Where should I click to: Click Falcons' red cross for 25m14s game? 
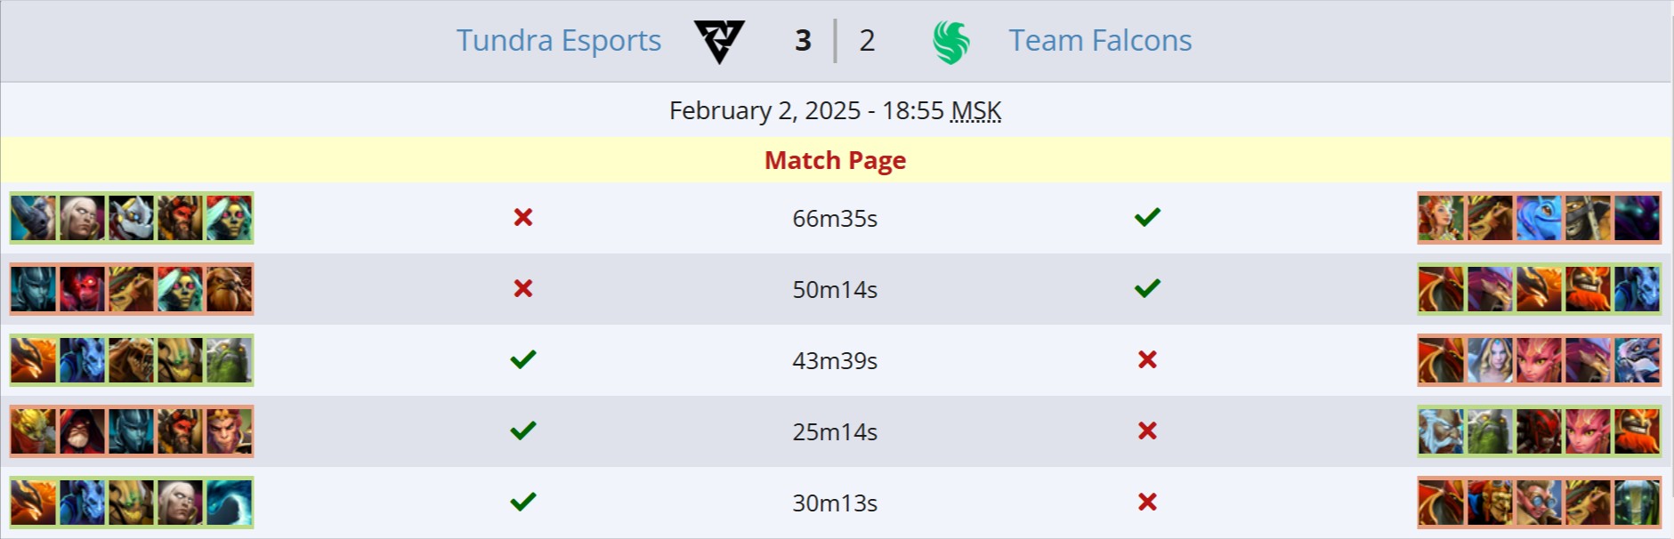pos(1147,430)
